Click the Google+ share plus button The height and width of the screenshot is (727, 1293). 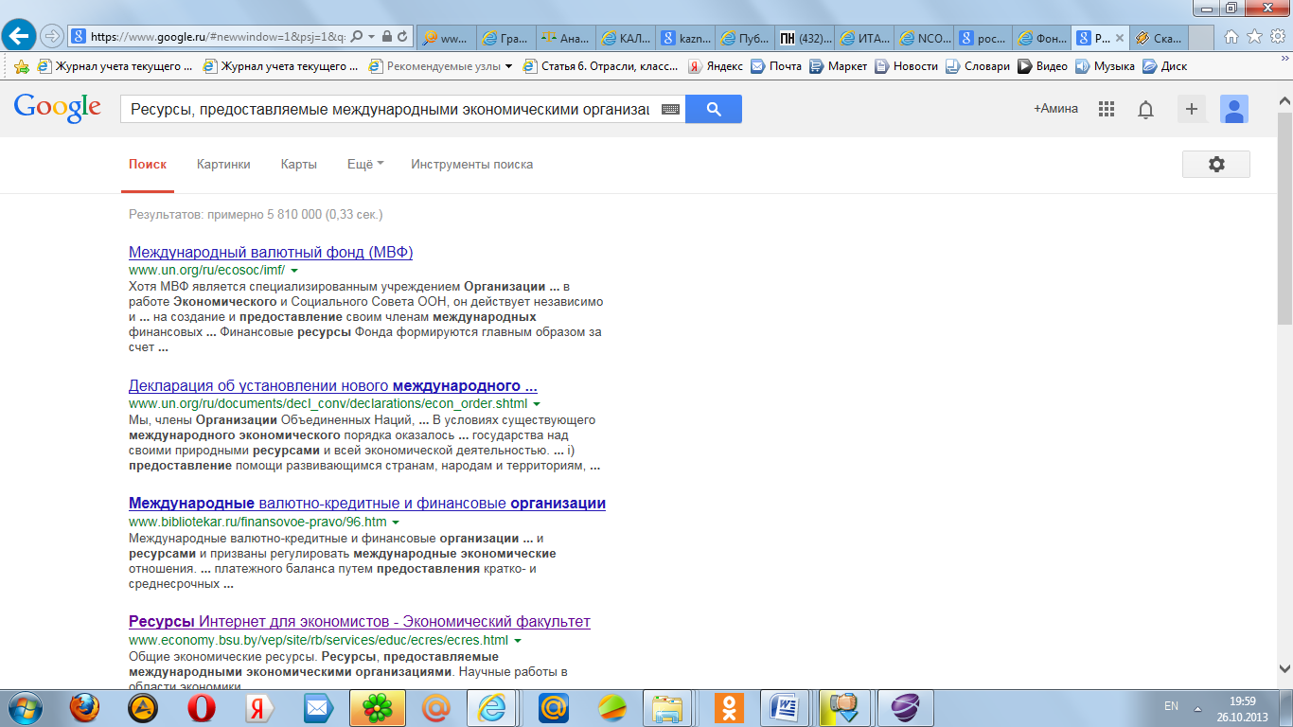(1192, 109)
